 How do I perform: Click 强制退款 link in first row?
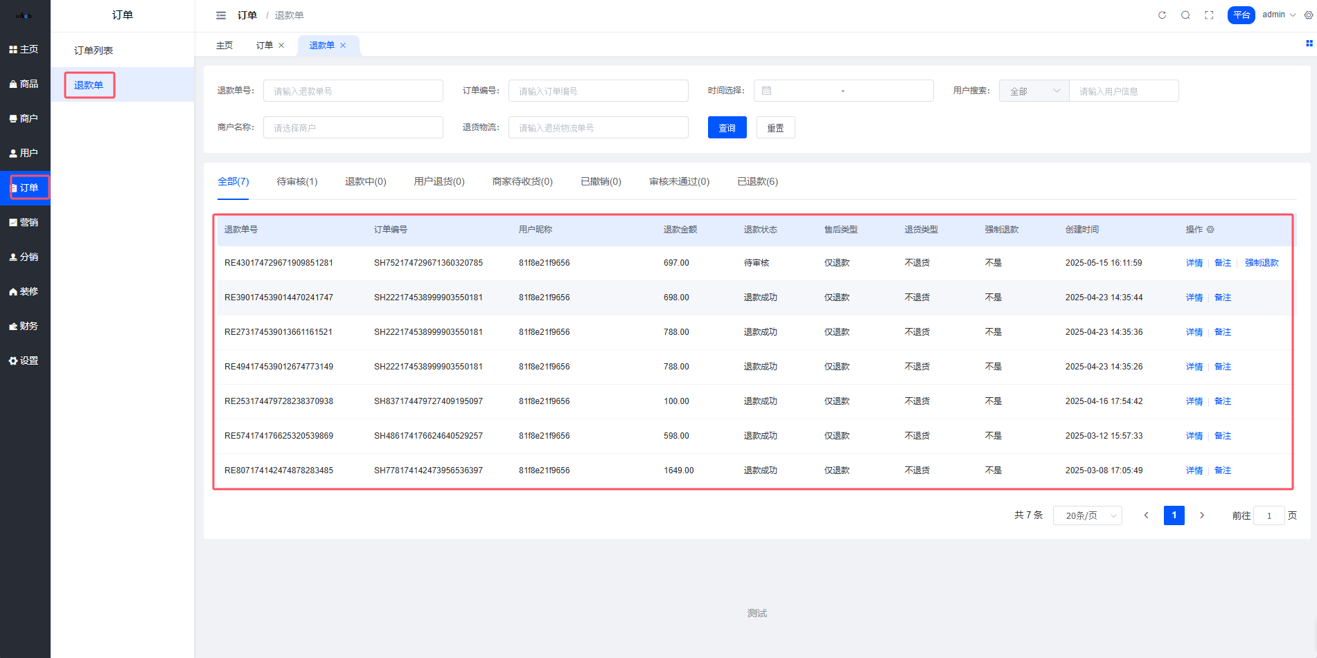[1262, 263]
